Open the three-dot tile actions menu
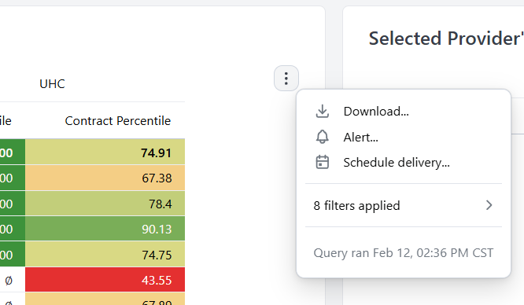Viewport: 524px width, 305px height. coord(286,78)
